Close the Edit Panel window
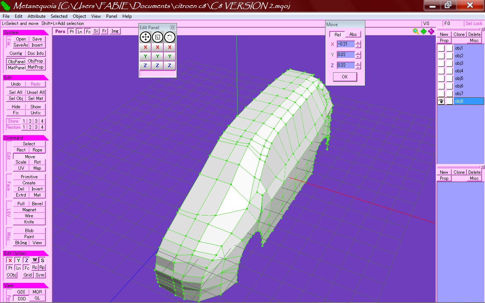Screen dimensions: 485x303 [x=172, y=28]
